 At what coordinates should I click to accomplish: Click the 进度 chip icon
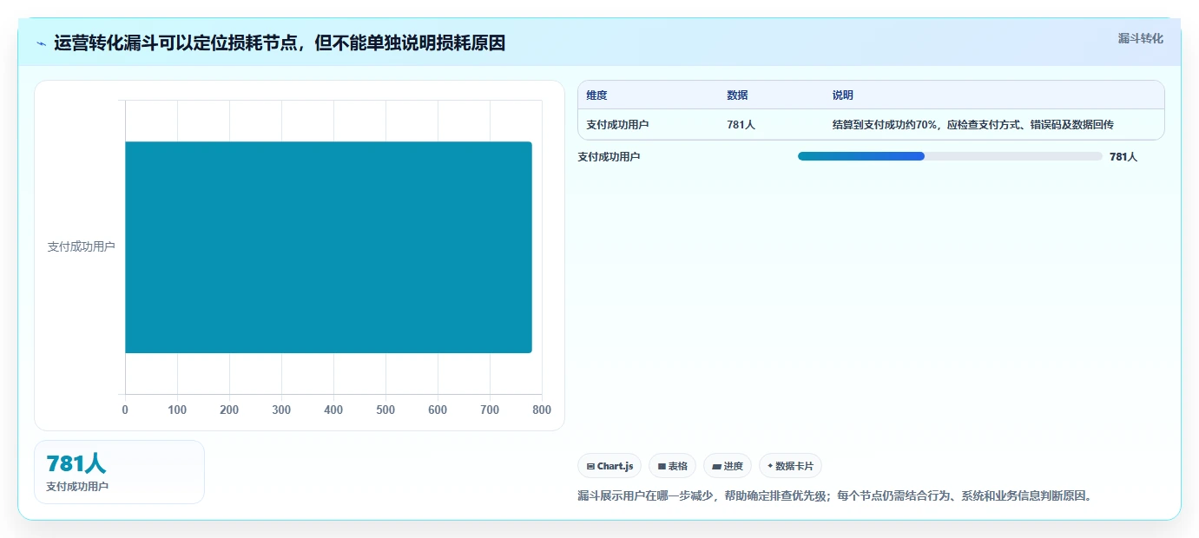(x=716, y=467)
